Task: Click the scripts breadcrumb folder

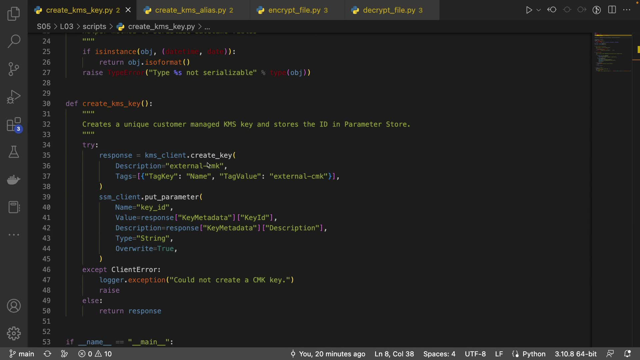Action: point(94,27)
